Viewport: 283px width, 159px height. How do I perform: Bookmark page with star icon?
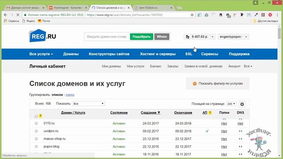point(192,15)
